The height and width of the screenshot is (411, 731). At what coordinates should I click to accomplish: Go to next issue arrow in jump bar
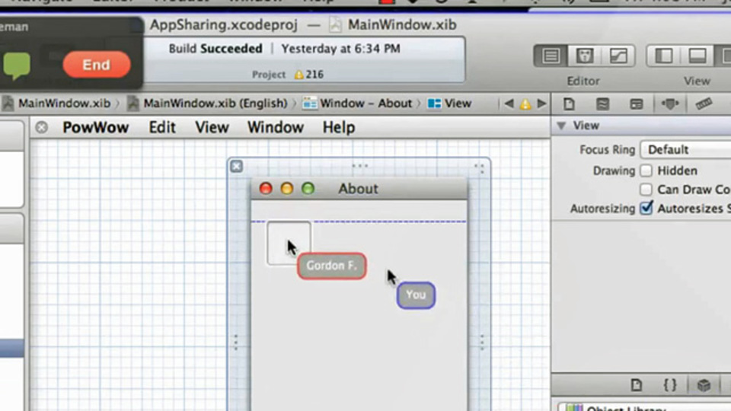[x=541, y=104]
